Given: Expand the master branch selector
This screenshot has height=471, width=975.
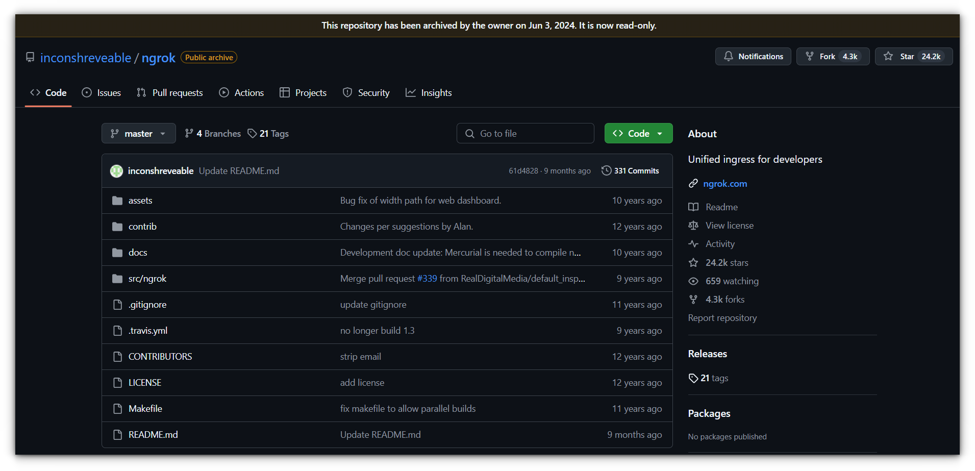Looking at the screenshot, I should click(138, 133).
